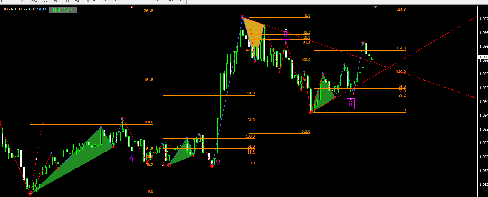Click the rightmost Fibonacci "0.0" label
The height and width of the screenshot is (197, 488).
[403, 110]
